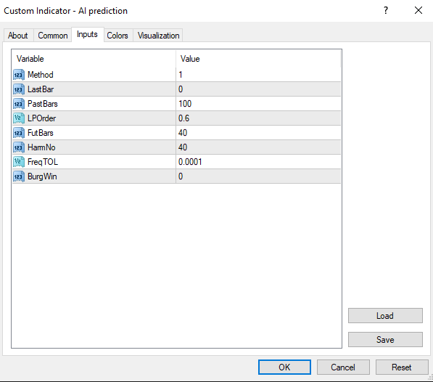433x382 pixels.
Task: Edit the PastBars value field 100
Action: [x=258, y=104]
